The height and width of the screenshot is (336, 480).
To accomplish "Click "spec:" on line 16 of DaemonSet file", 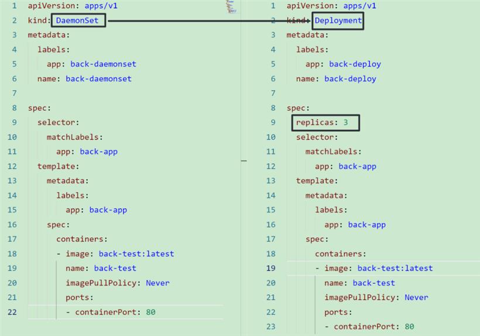I will [58, 225].
